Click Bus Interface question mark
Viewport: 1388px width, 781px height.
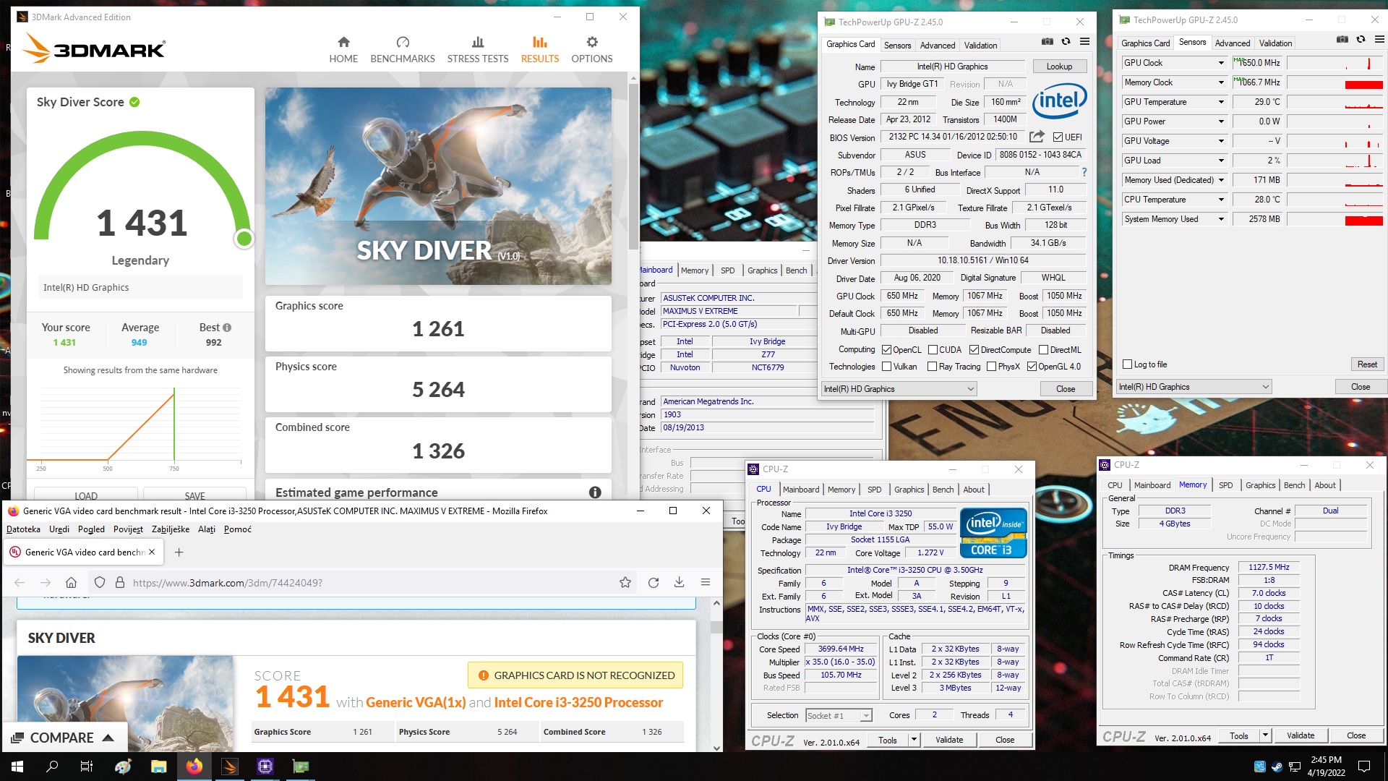(1084, 172)
